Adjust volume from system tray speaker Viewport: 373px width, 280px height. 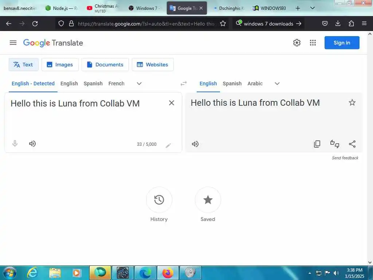(x=336, y=273)
